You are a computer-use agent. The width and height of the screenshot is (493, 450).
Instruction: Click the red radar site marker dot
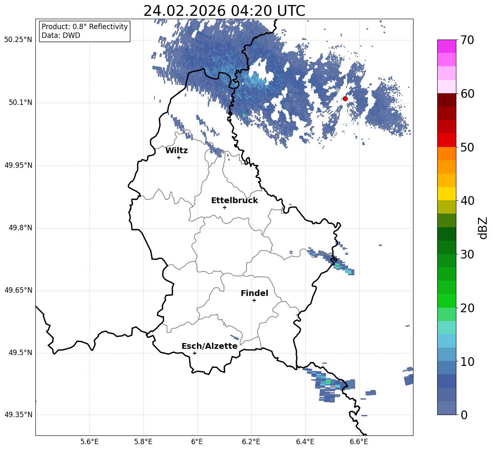pyautogui.click(x=345, y=99)
